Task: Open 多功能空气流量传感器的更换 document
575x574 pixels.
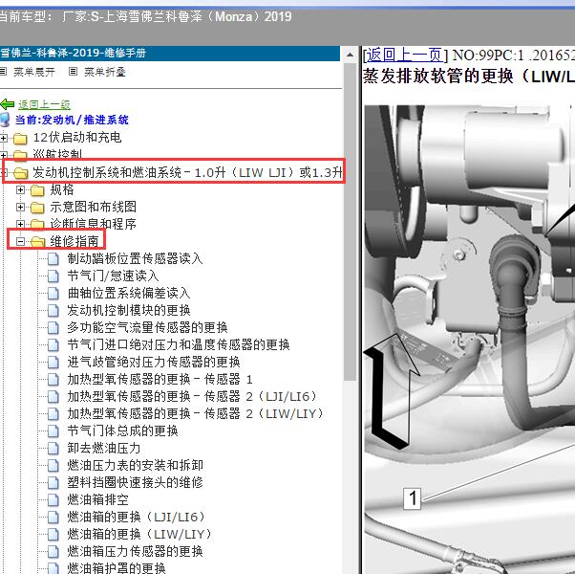Action: pyautogui.click(x=147, y=327)
